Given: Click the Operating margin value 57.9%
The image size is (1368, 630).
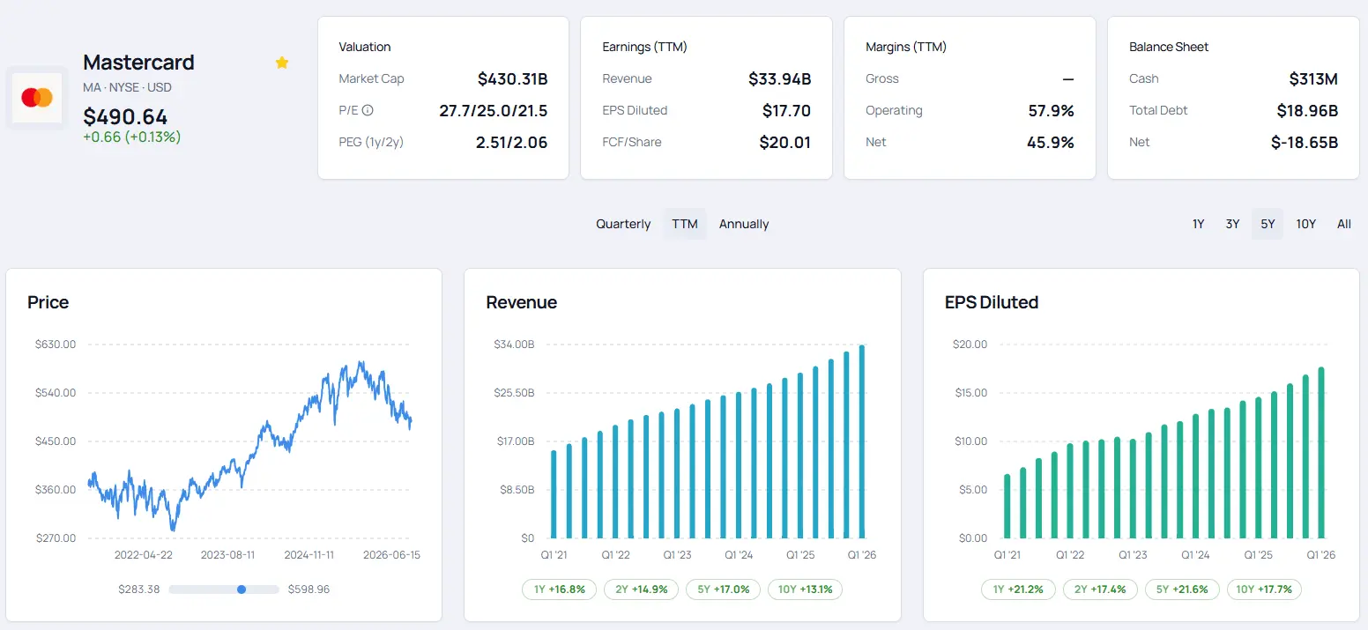Looking at the screenshot, I should 1051,110.
